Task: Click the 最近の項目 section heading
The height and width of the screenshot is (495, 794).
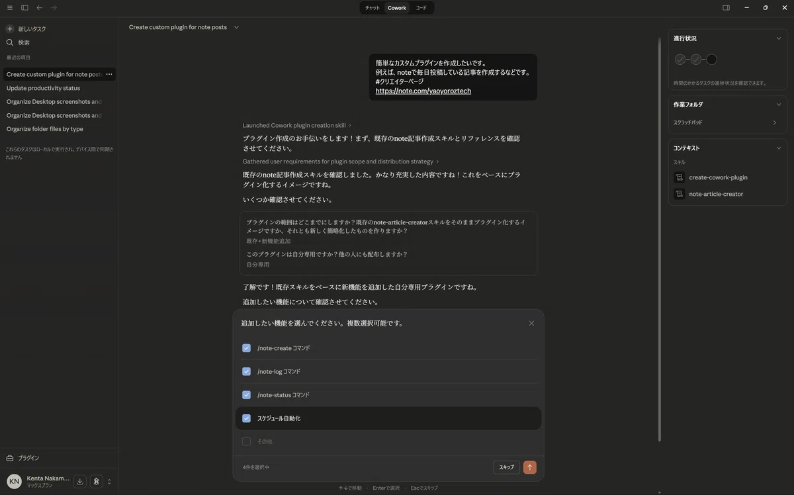Action: click(19, 58)
